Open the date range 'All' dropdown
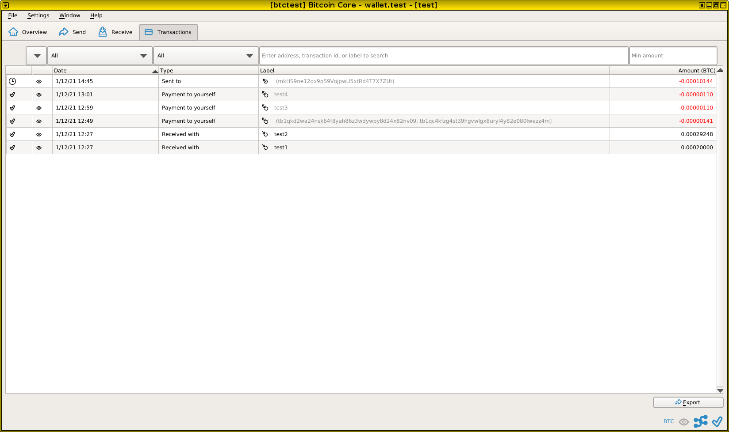The width and height of the screenshot is (729, 432). [100, 56]
